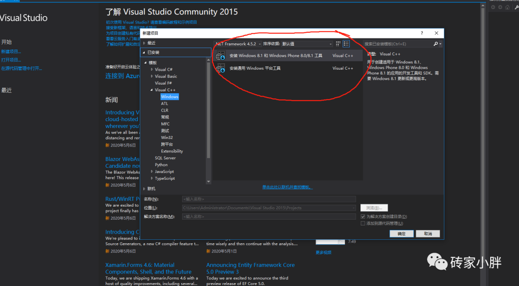The height and width of the screenshot is (286, 519).
Task: Click the search magnifier icon in dialog
Action: coord(435,44)
